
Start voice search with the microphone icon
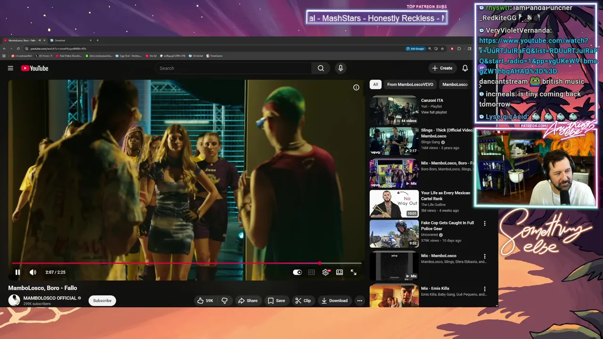click(x=341, y=68)
